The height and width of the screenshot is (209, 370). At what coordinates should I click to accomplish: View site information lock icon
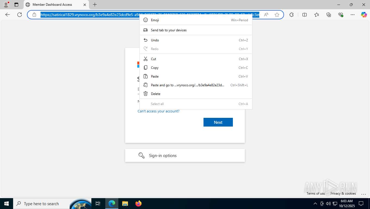point(34,15)
